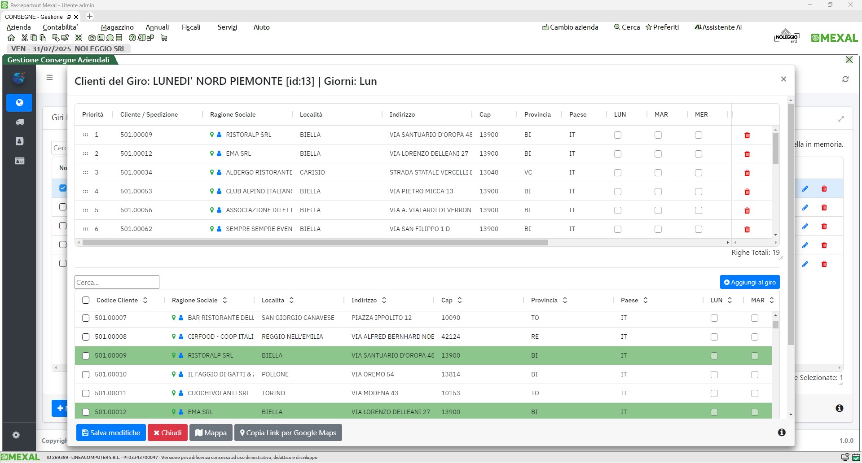
Task: Click Aggiungi al giro button
Action: point(749,282)
